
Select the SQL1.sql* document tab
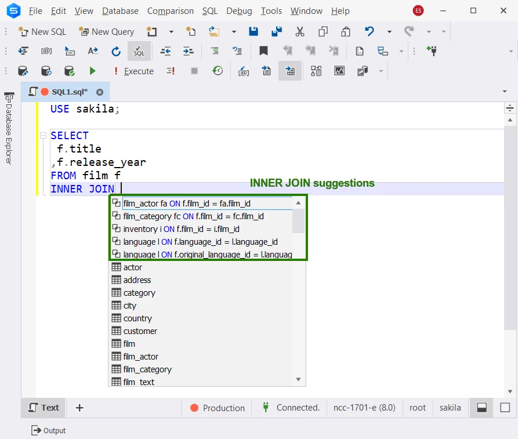[x=66, y=92]
